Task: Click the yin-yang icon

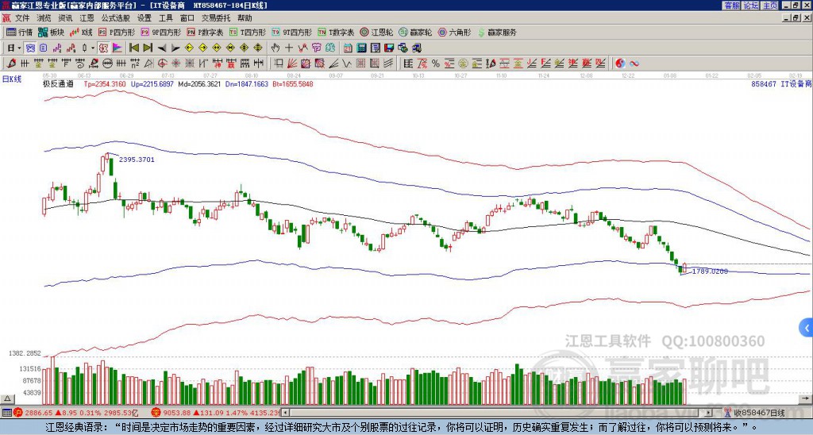Action: [620, 64]
